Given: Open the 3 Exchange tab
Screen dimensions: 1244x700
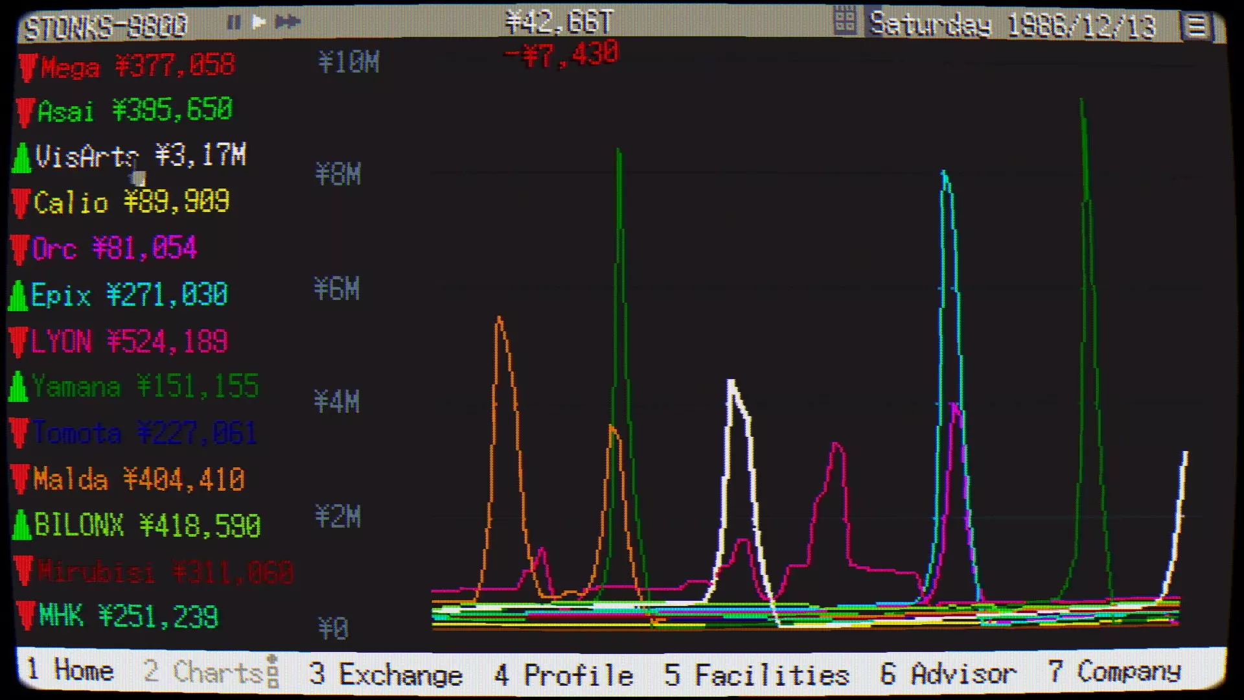Looking at the screenshot, I should point(386,674).
